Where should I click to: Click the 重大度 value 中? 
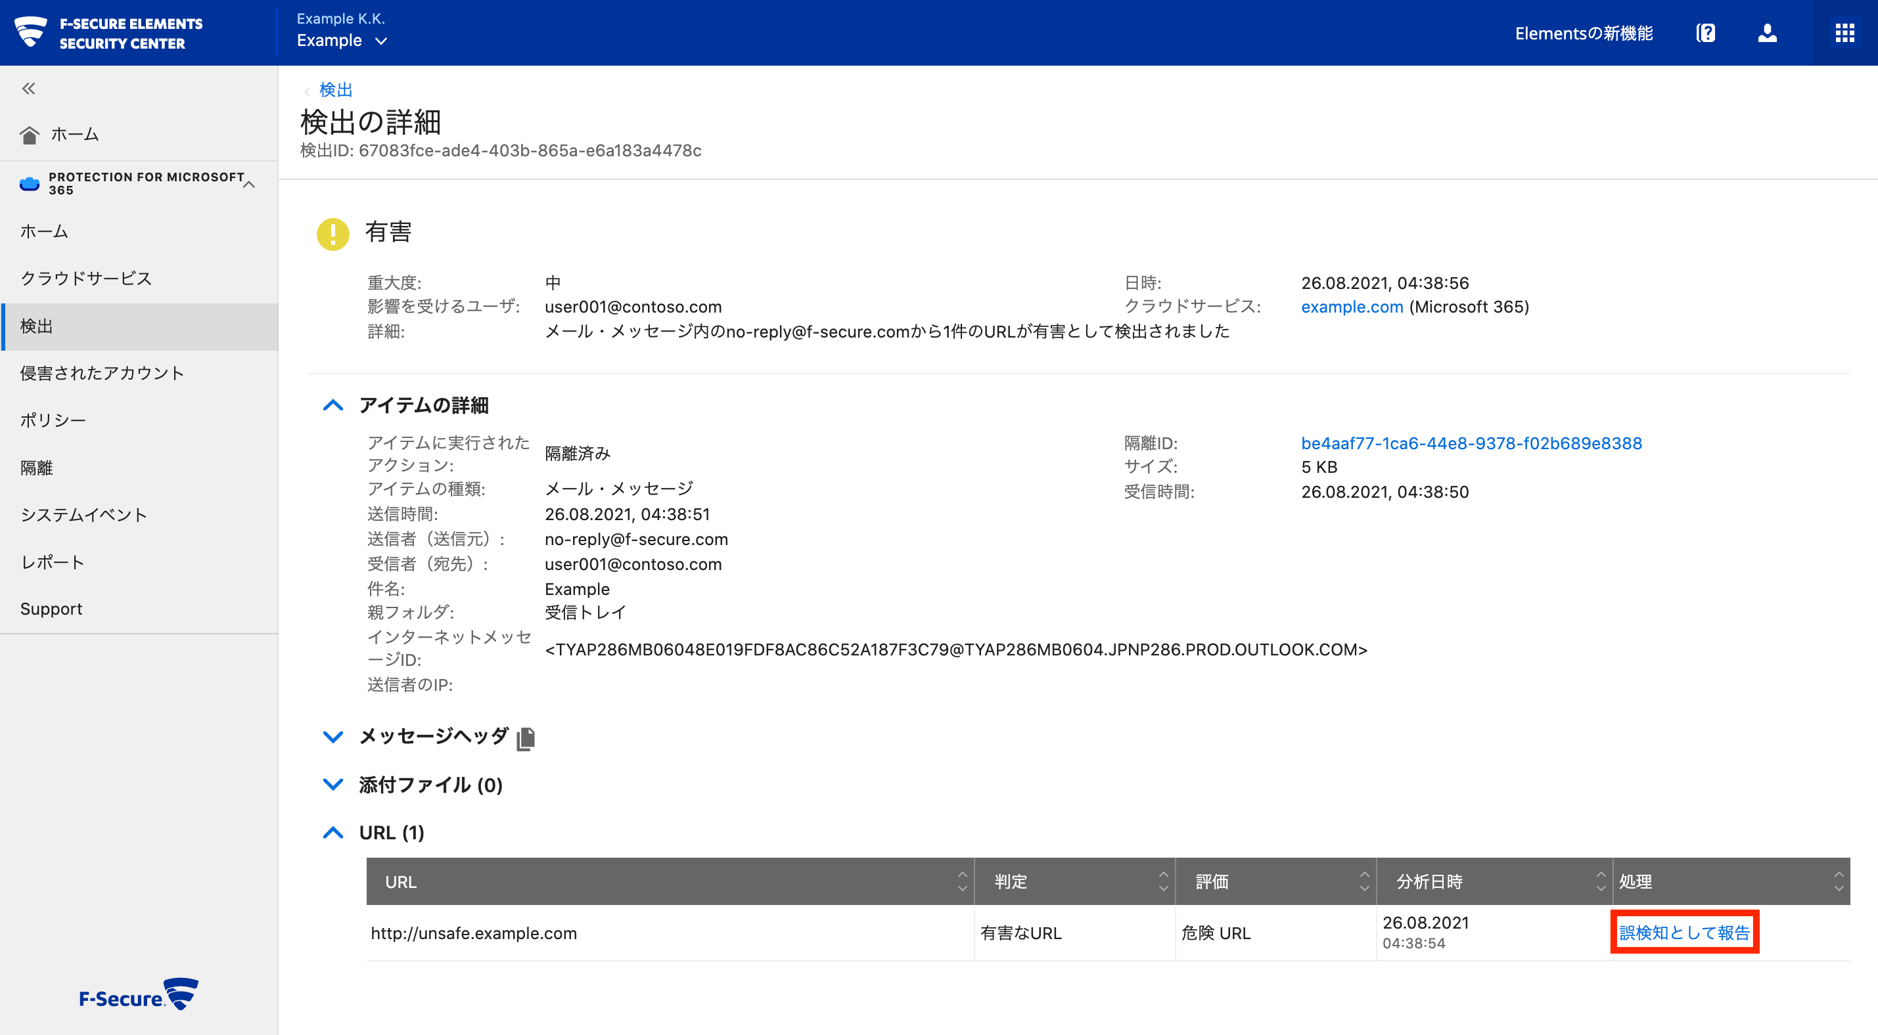[x=553, y=283]
